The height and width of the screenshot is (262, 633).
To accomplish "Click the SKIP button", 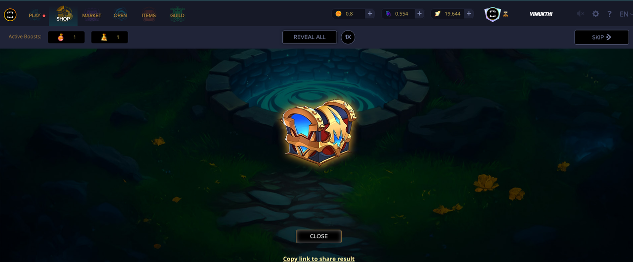I will click(x=601, y=37).
